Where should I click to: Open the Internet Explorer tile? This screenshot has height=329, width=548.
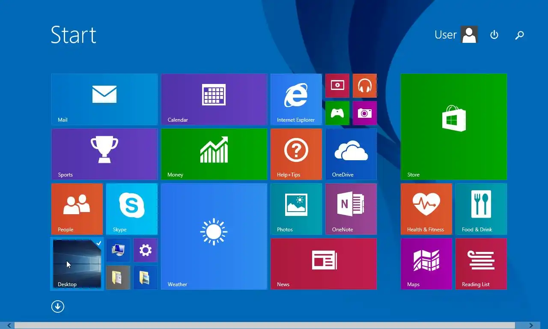296,99
